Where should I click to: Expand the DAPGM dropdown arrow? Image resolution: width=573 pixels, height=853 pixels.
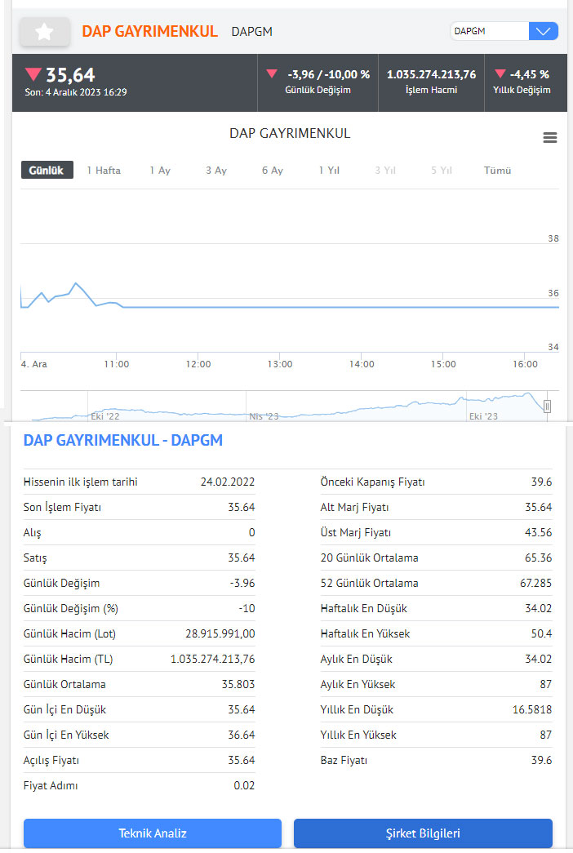point(543,31)
